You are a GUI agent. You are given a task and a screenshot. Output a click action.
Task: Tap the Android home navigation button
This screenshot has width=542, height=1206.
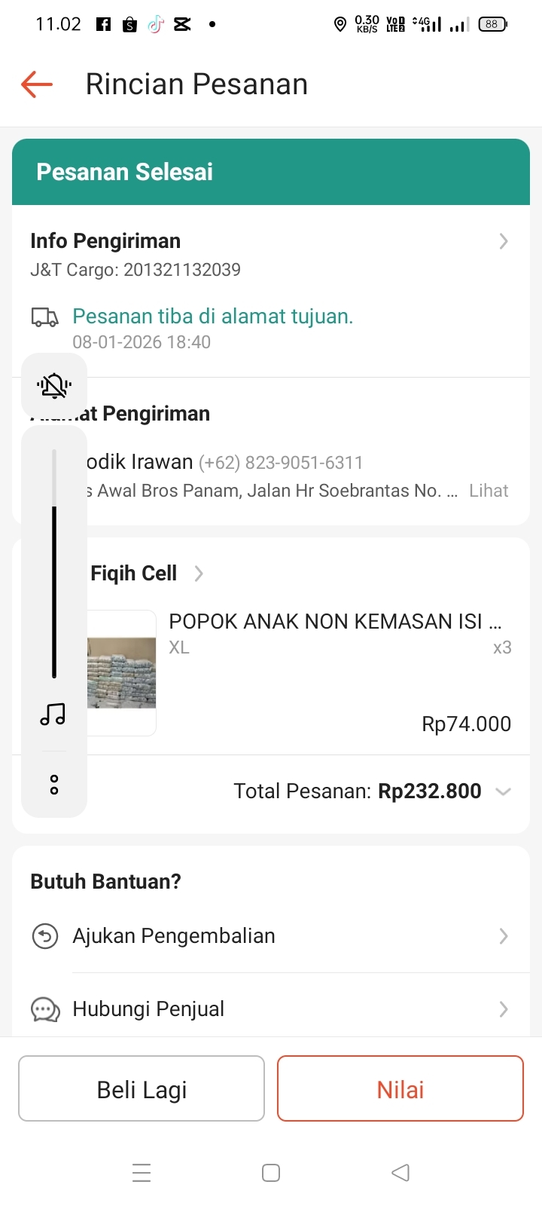271,1173
